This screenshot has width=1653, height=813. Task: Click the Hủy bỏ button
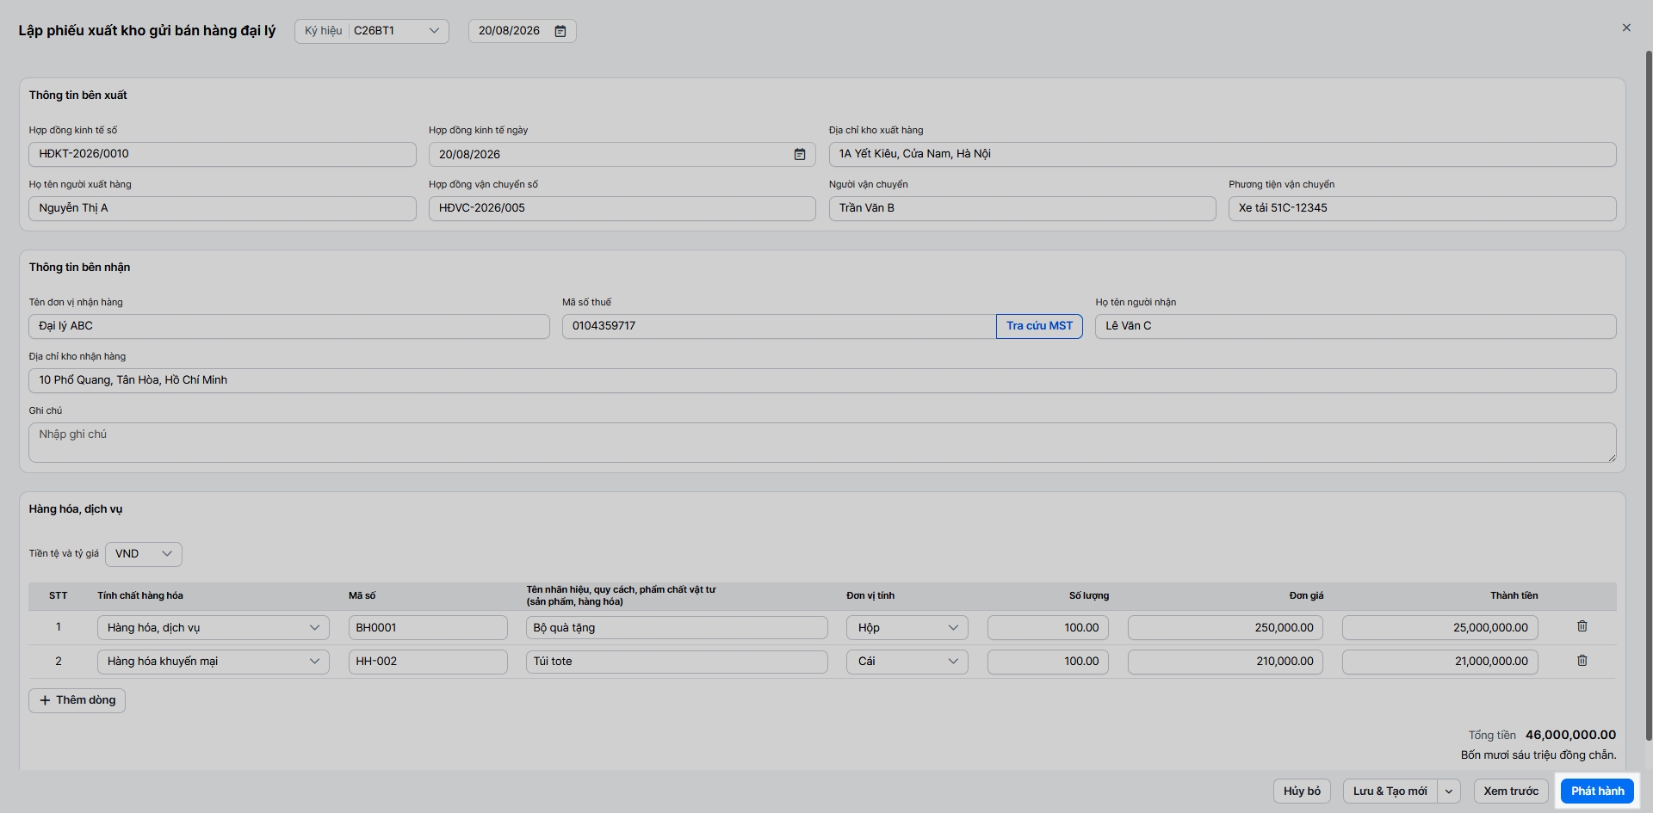click(x=1302, y=791)
